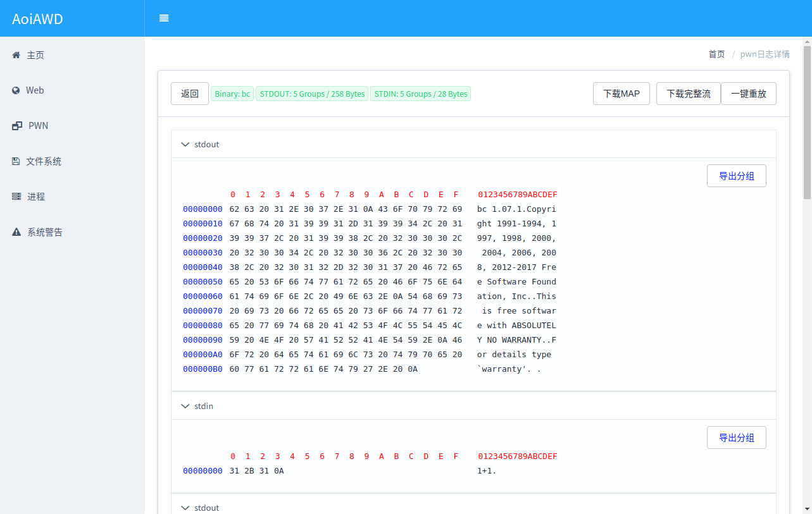The image size is (812, 514).
Task: Click the PWN windows icon in sidebar
Action: 17,126
